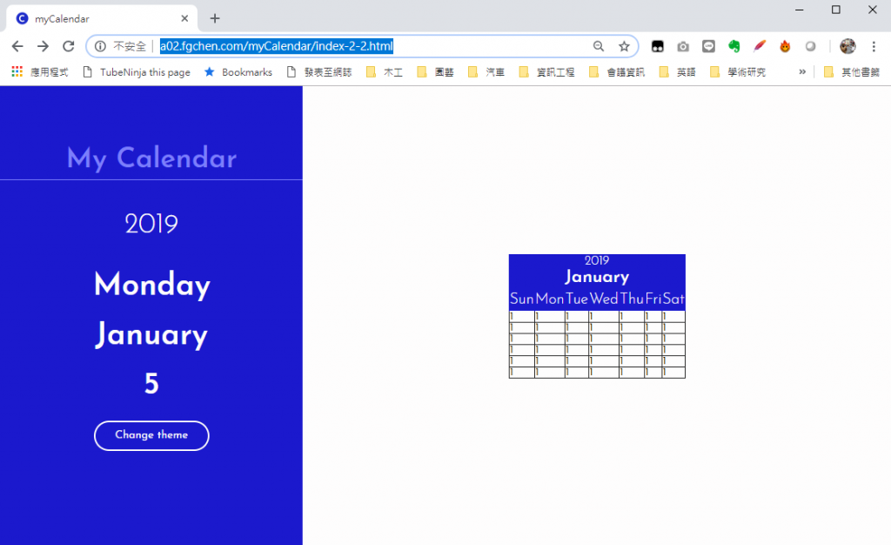Screen dimensions: 891x545
Task: Click the Tue column header
Action: coord(577,299)
